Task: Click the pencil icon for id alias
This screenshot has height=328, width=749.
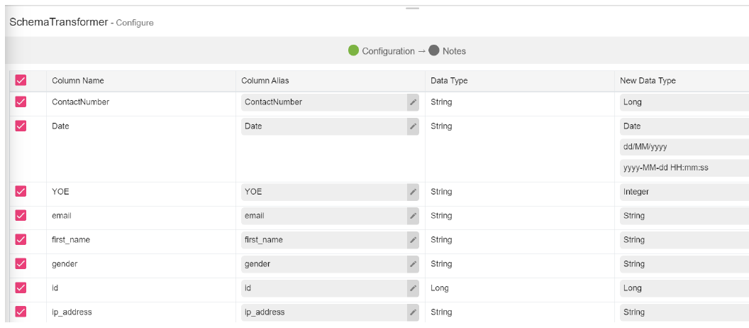Action: coord(413,288)
